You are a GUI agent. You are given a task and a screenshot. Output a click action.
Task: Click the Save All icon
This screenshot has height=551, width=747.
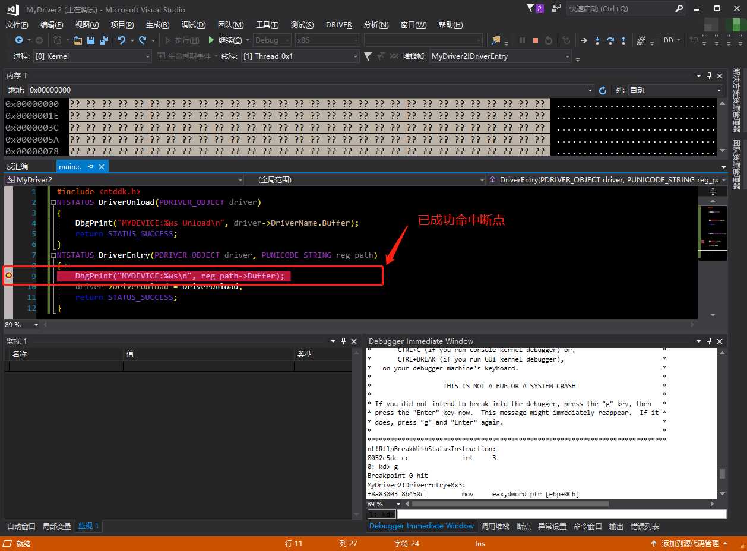(x=104, y=40)
